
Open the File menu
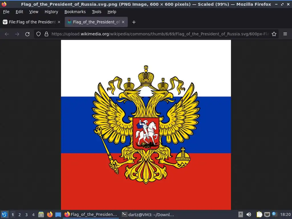pyautogui.click(x=6, y=12)
